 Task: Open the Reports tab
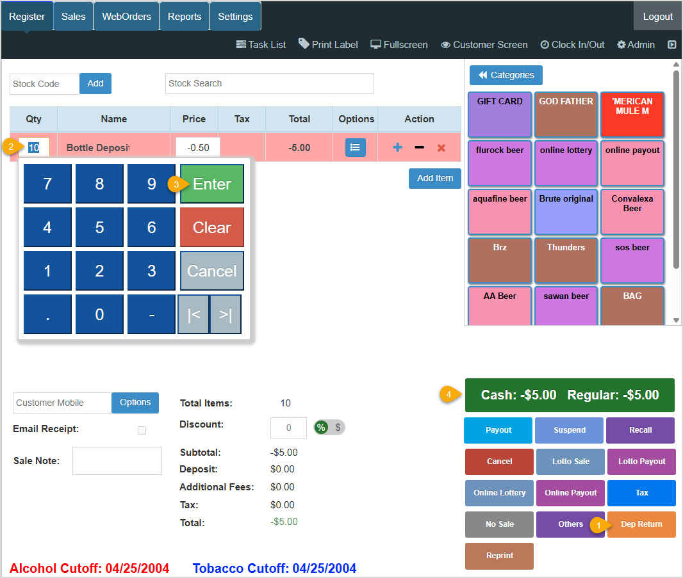[x=184, y=16]
